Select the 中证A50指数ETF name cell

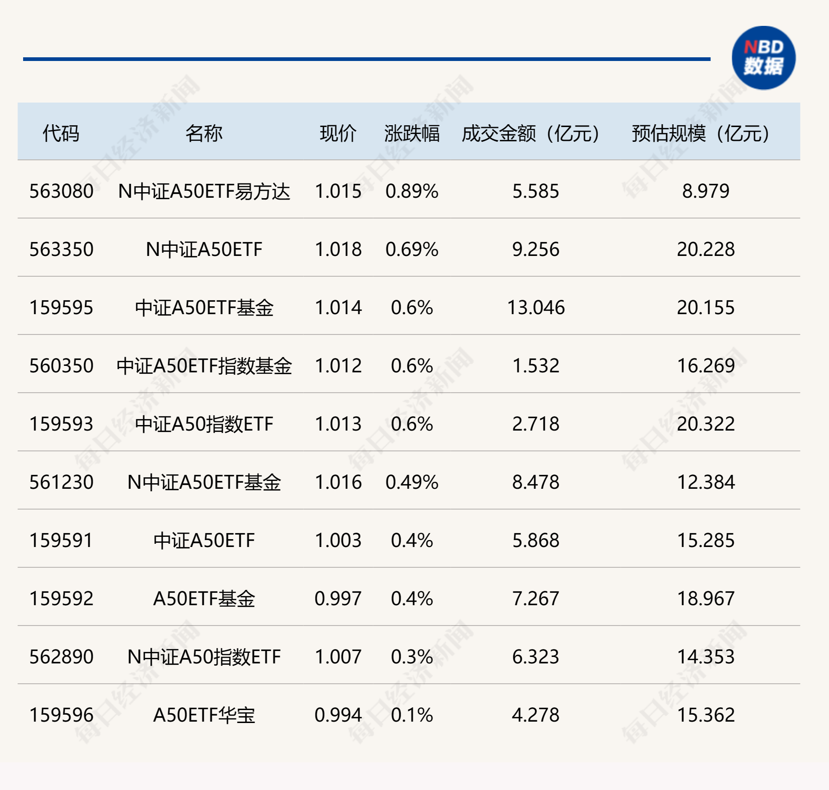[x=204, y=424]
